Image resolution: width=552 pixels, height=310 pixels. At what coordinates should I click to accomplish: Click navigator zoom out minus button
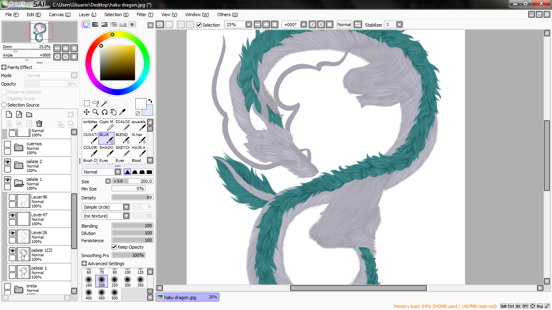57,48
